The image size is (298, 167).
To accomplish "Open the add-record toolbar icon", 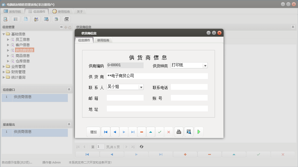I will [56, 19].
